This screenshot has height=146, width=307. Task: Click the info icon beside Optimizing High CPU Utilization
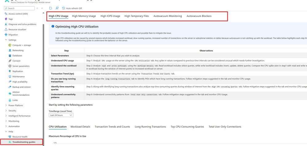coord(53,26)
